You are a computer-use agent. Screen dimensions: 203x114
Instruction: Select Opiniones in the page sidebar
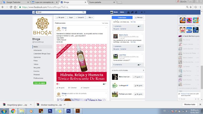[37, 57]
